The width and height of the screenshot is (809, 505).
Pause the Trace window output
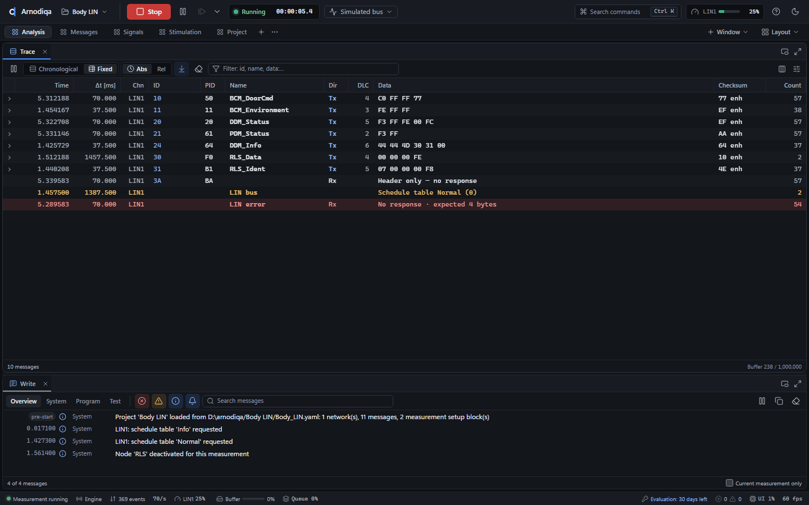13,69
